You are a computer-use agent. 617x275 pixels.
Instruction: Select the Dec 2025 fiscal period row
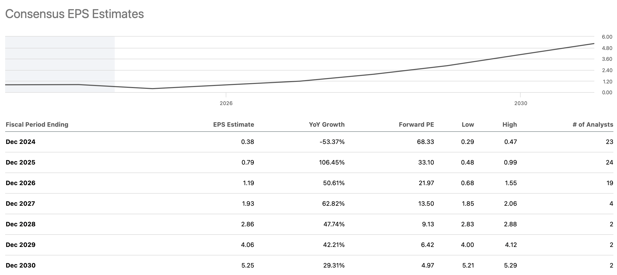21,162
